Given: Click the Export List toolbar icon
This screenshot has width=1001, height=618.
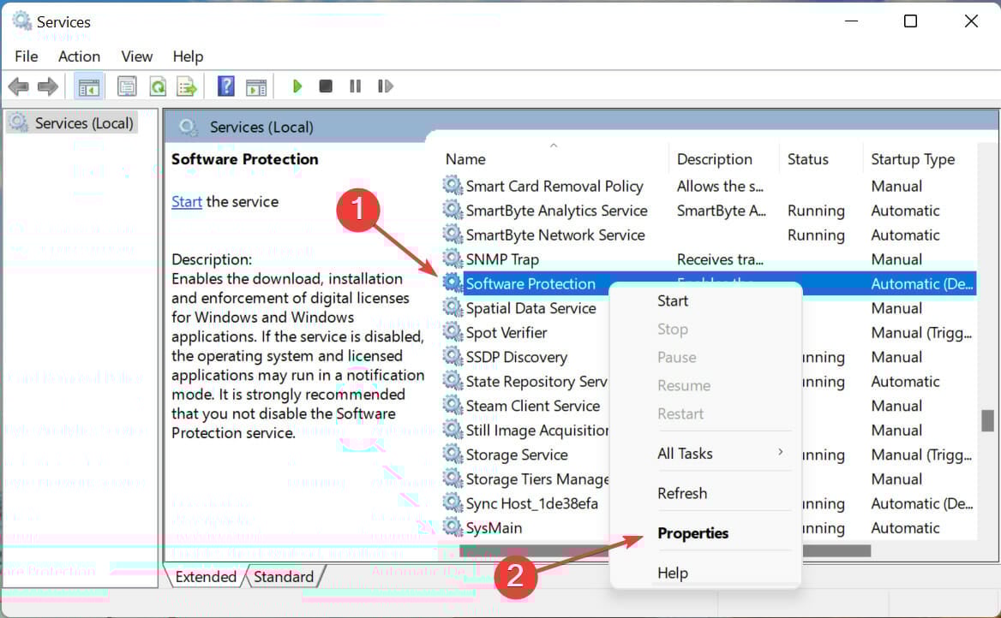Looking at the screenshot, I should (x=187, y=86).
